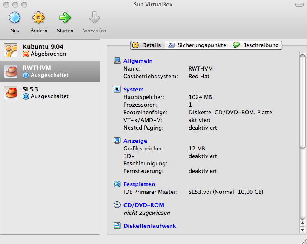
Task: Click the Neu (new VM) toolbar icon
Action: (x=14, y=17)
